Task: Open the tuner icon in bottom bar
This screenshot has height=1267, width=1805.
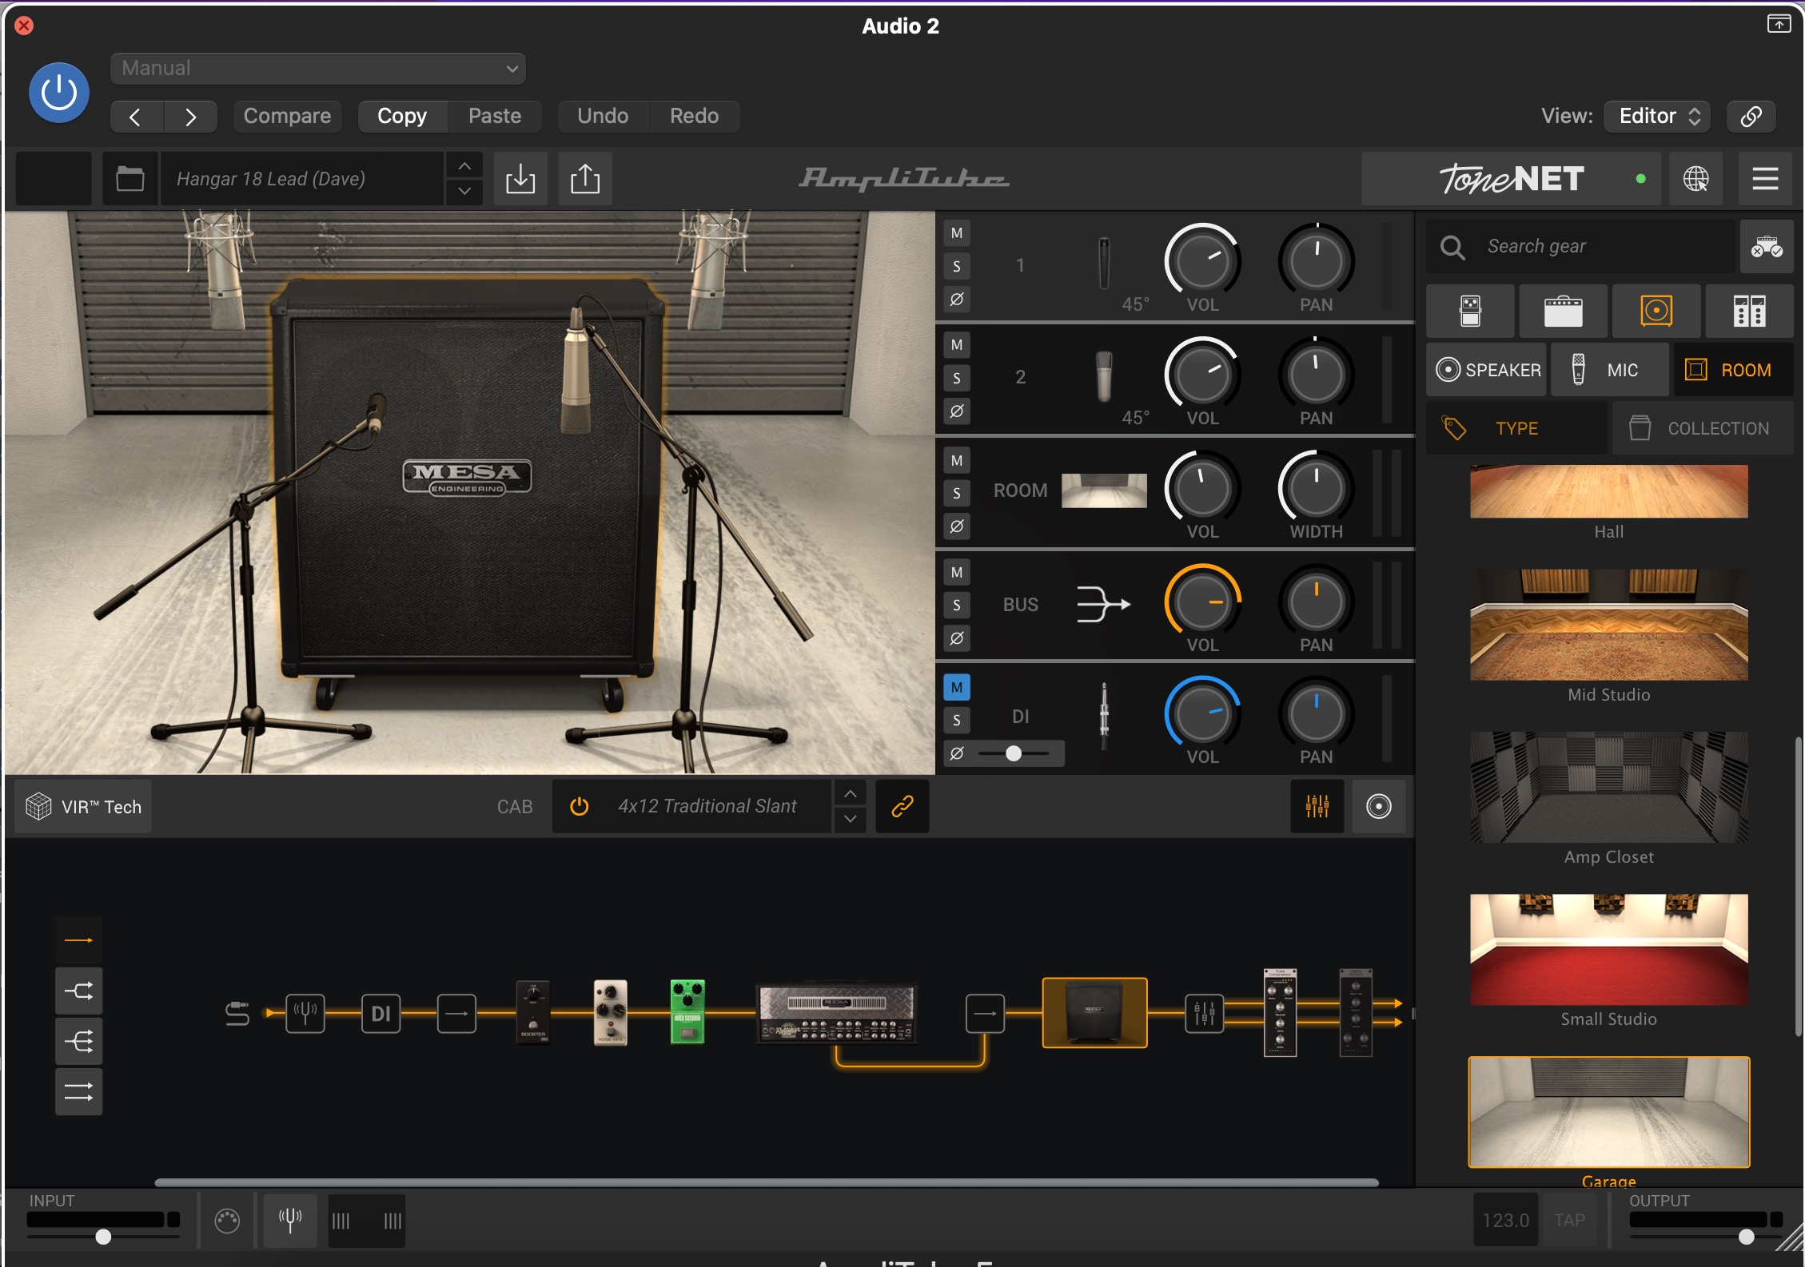Action: [290, 1220]
